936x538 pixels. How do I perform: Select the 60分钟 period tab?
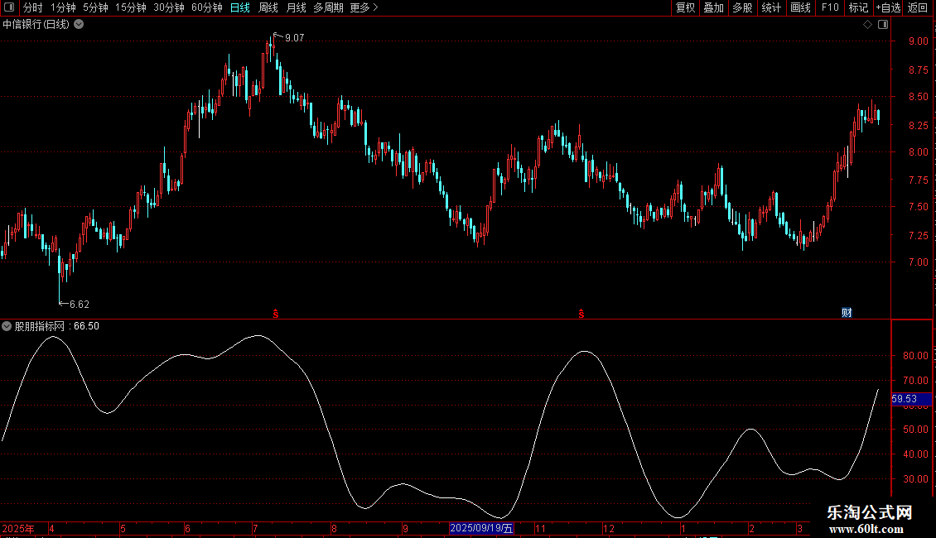[x=206, y=7]
